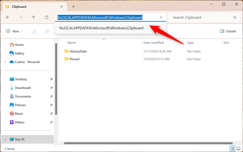Go back with the back arrow
Screen dimensions: 243x152
[x=8, y=17]
